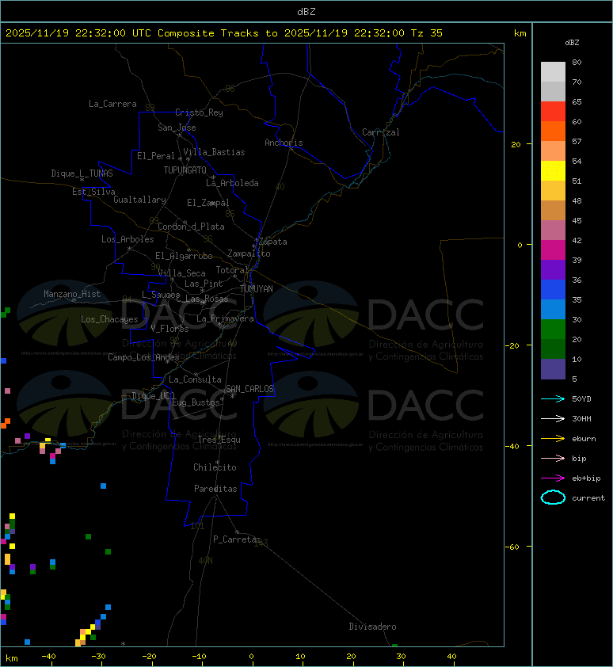Viewport: 613px width, 667px height.
Task: Click the cyan current ellipse legend icon
Action: pos(553,497)
